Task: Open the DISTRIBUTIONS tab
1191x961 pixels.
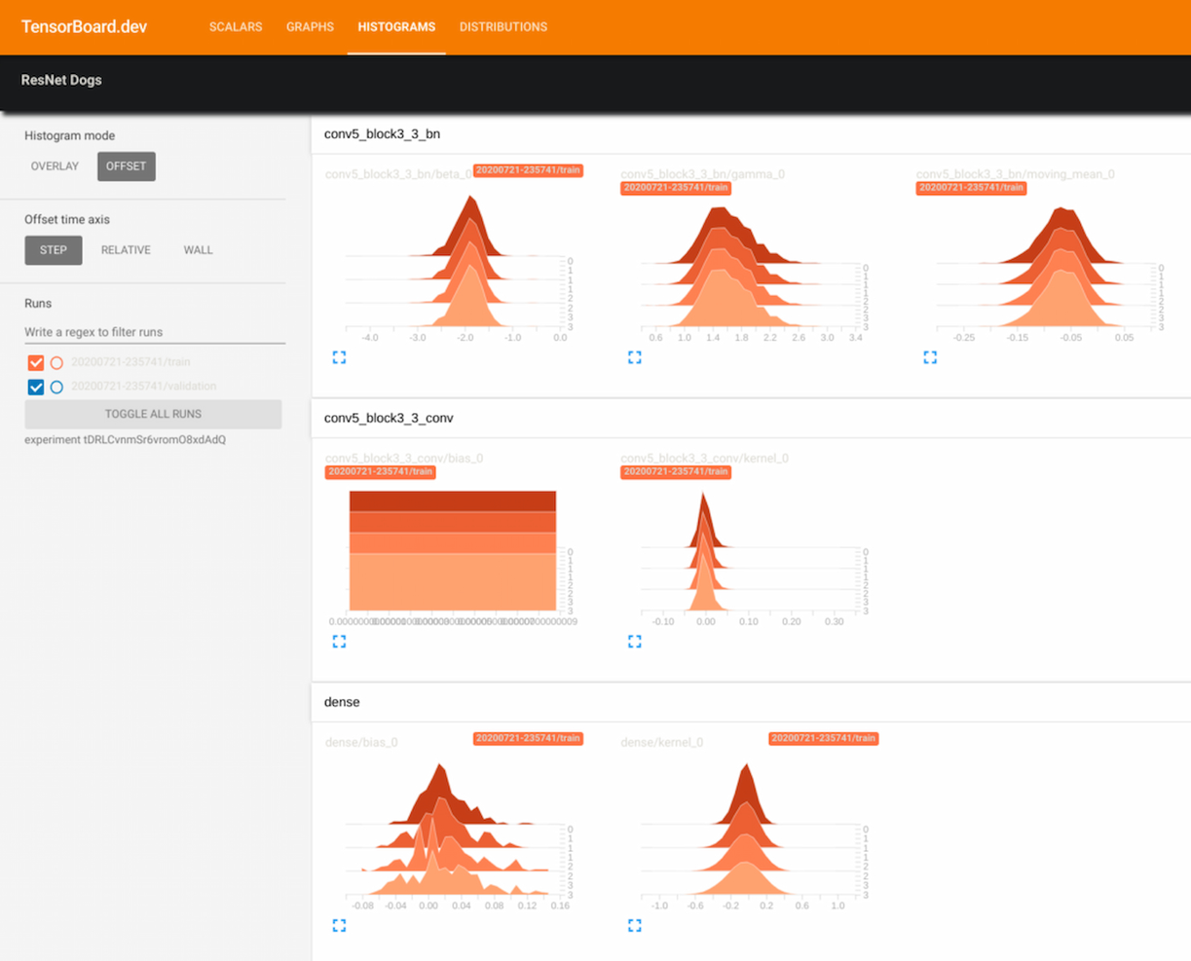Action: click(x=503, y=27)
